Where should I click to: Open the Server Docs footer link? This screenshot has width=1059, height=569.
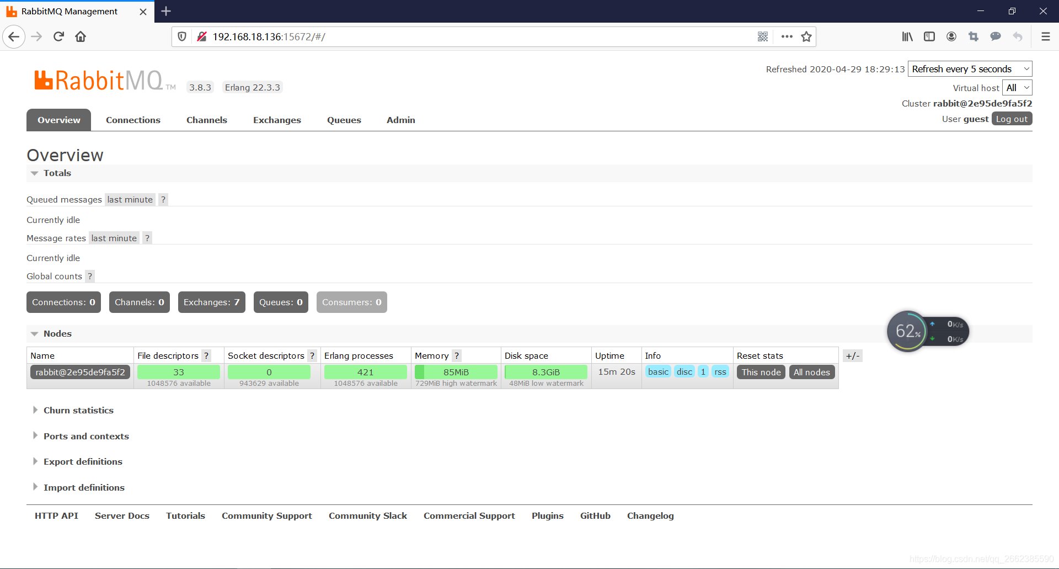[122, 516]
